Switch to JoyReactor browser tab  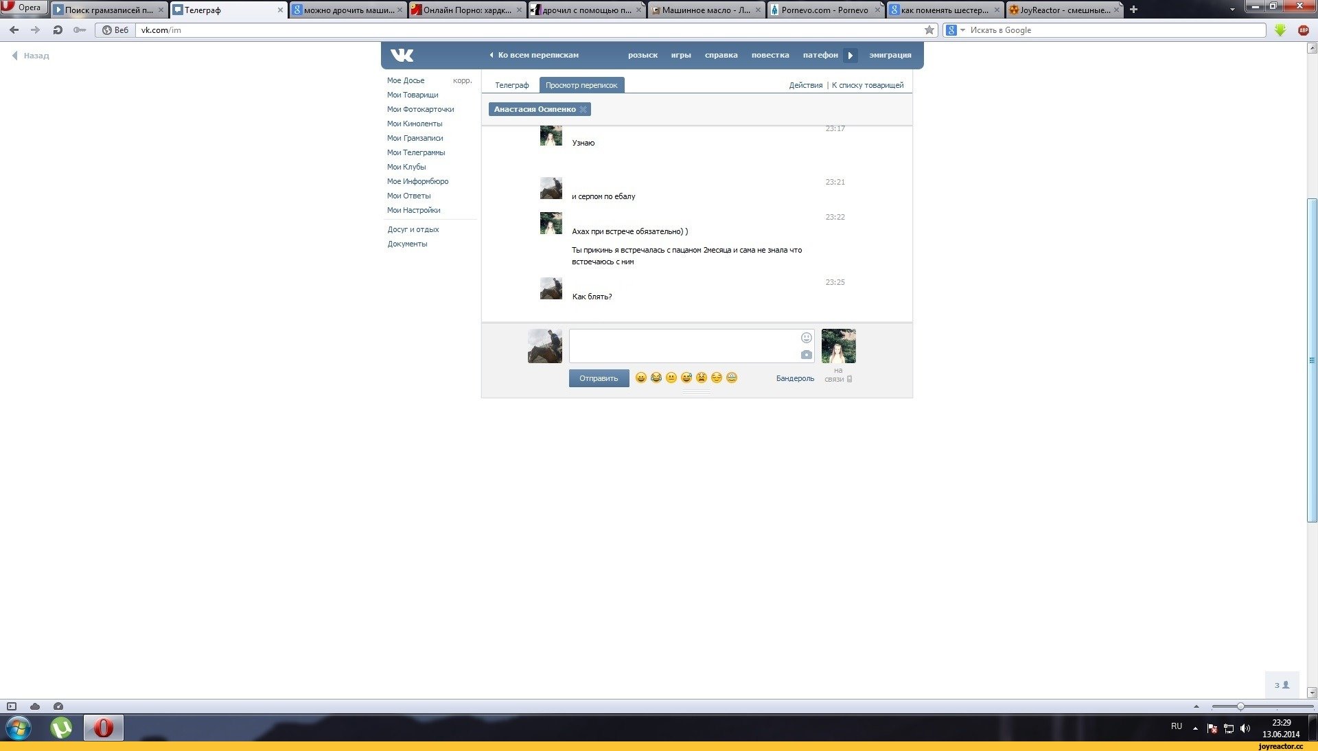point(1064,10)
